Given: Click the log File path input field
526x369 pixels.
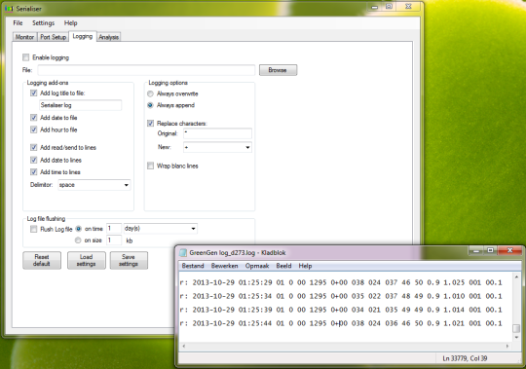Looking at the screenshot, I should pyautogui.click(x=146, y=70).
